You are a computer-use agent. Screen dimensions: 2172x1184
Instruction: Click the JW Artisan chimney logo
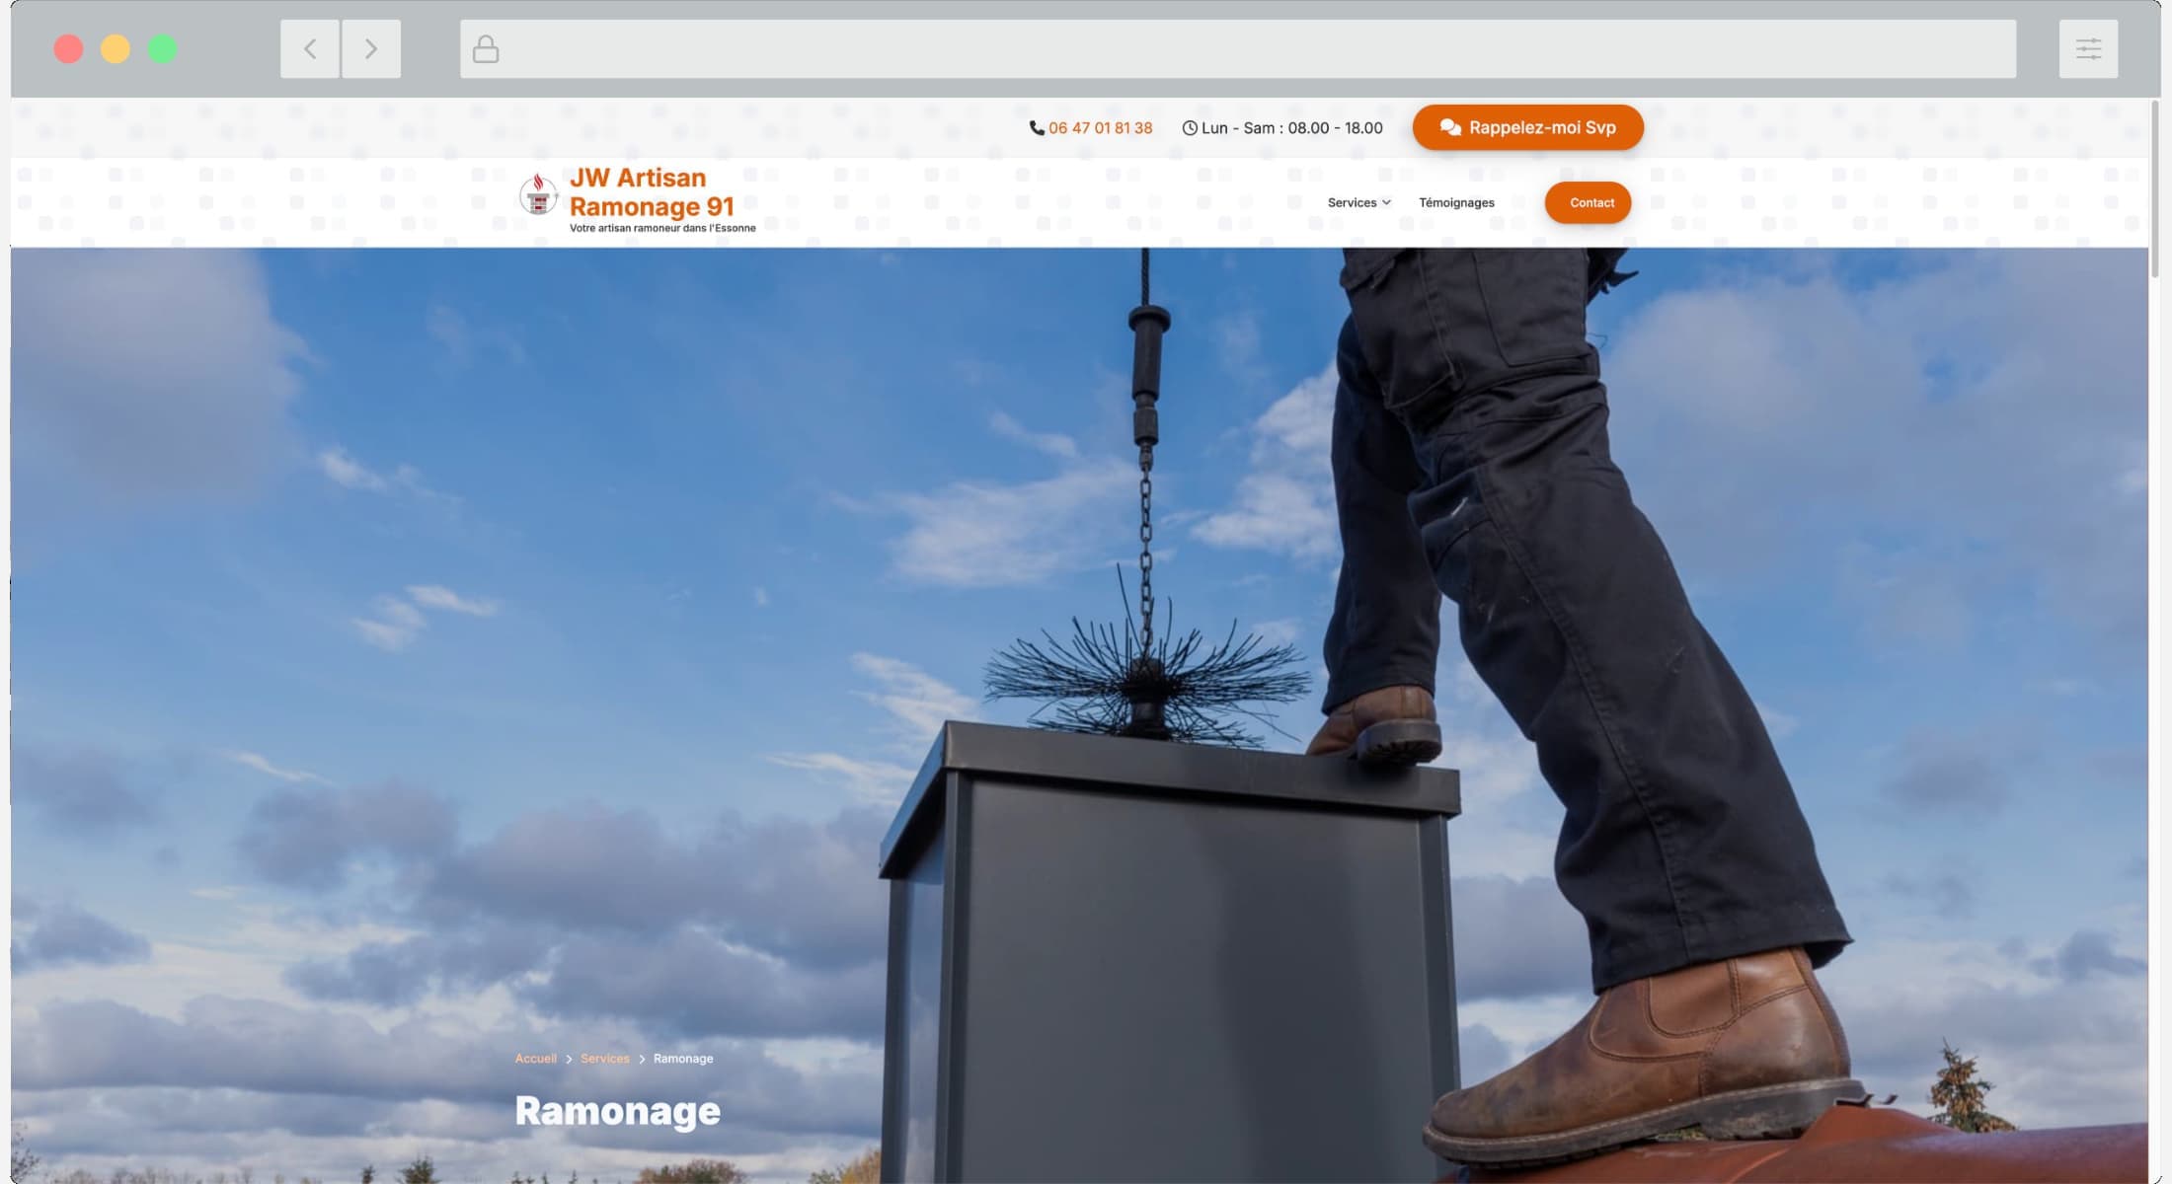click(538, 194)
